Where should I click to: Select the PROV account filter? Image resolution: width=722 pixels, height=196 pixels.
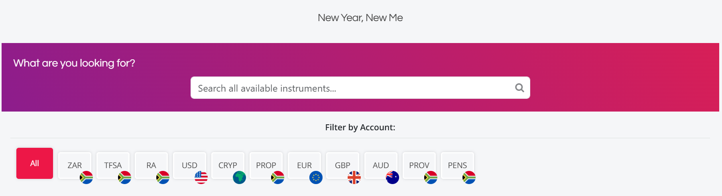tap(419, 165)
